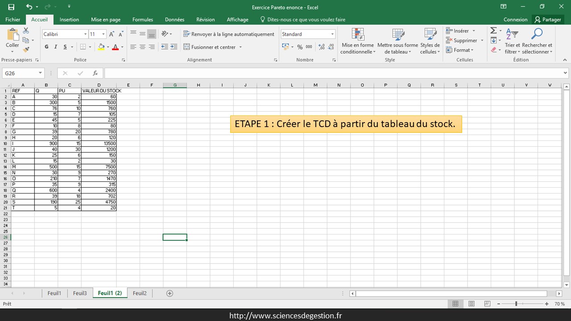
Task: Expand the Standard number format dropdown
Action: click(x=332, y=34)
